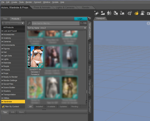The image size is (150, 121).
Task: Select the Ready to Render category
Action: coord(13,77)
